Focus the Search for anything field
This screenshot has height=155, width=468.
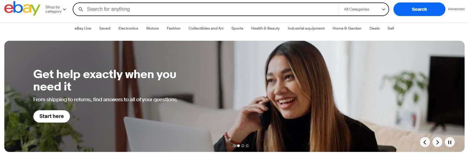point(211,9)
